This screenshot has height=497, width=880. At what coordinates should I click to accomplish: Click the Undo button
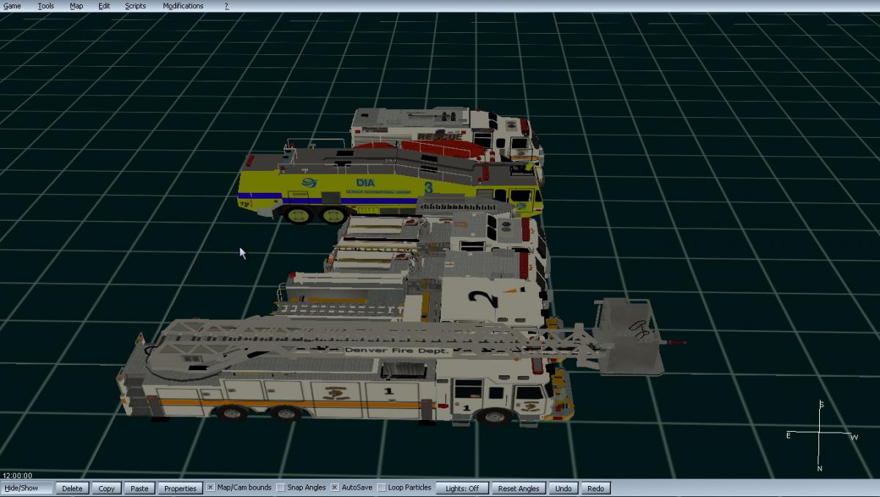pyautogui.click(x=563, y=488)
